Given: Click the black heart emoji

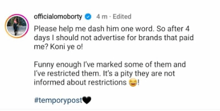Looking at the screenshot, I should pyautogui.click(x=87, y=100).
